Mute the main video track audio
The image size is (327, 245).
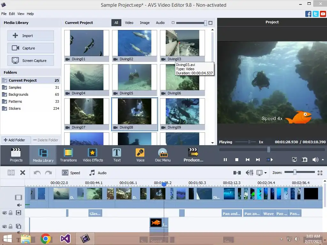[x=19, y=205]
